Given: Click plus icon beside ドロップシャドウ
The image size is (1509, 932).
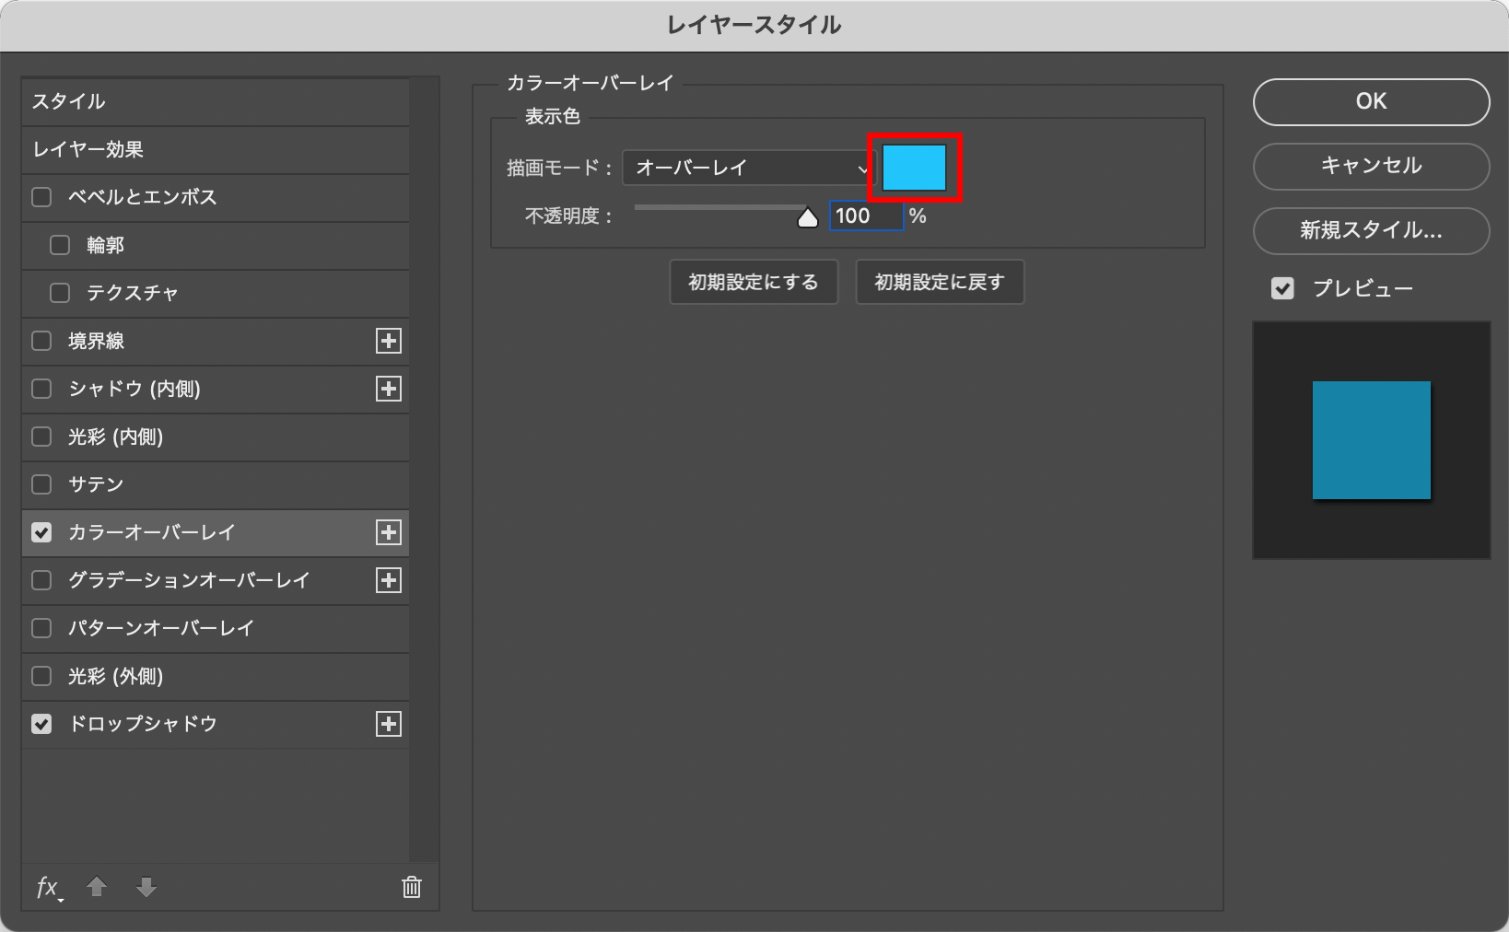Looking at the screenshot, I should tap(389, 724).
